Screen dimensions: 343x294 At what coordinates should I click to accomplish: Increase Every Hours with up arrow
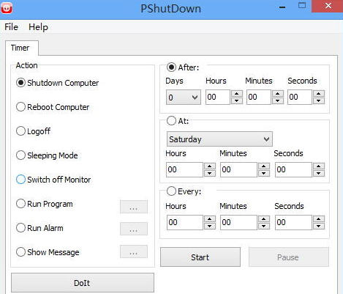(x=210, y=219)
